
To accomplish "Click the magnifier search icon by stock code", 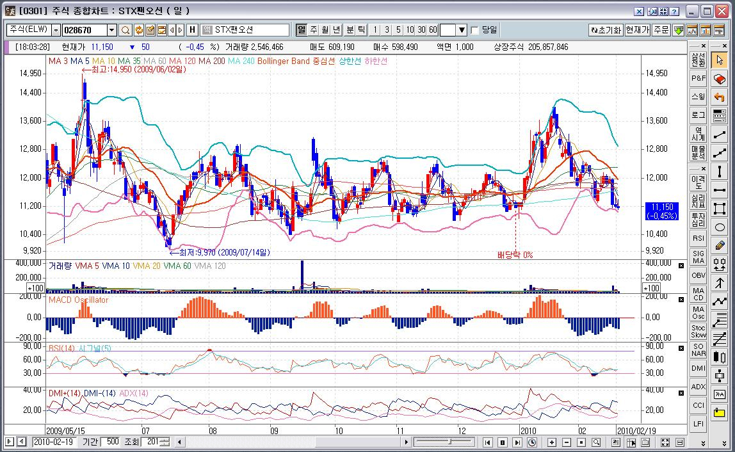I will (125, 30).
